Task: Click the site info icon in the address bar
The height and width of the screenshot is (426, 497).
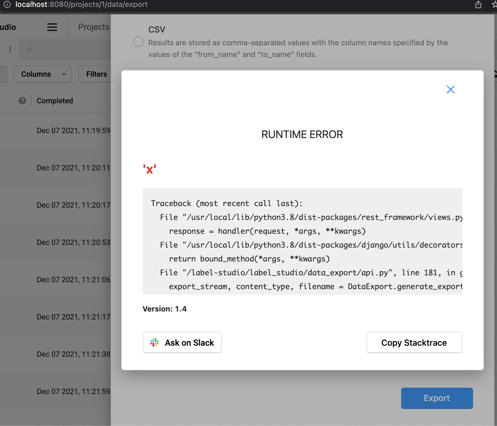Action: pyautogui.click(x=7, y=5)
